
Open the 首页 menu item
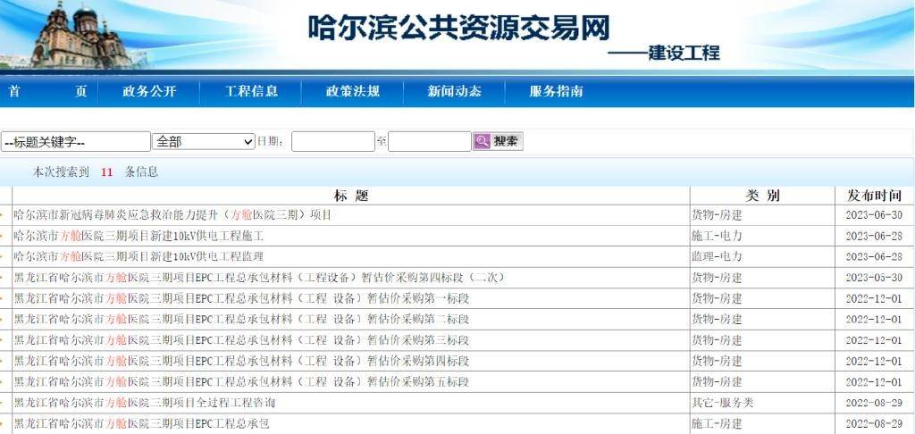tap(48, 92)
